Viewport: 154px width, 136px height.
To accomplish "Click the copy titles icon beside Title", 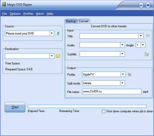I will pyautogui.click(x=148, y=36).
